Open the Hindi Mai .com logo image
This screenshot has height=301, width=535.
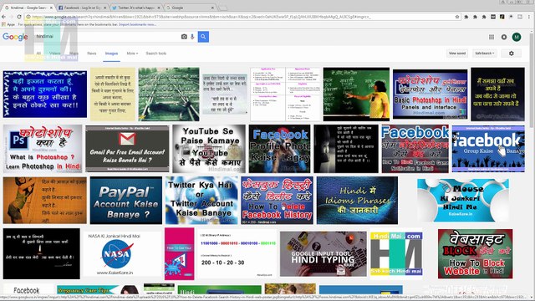tap(396, 254)
